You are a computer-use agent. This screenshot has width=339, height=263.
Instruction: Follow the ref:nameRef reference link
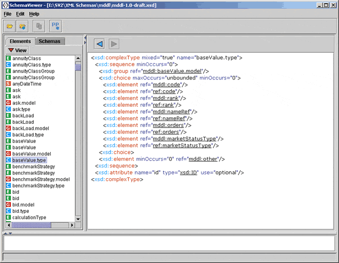[169, 118]
